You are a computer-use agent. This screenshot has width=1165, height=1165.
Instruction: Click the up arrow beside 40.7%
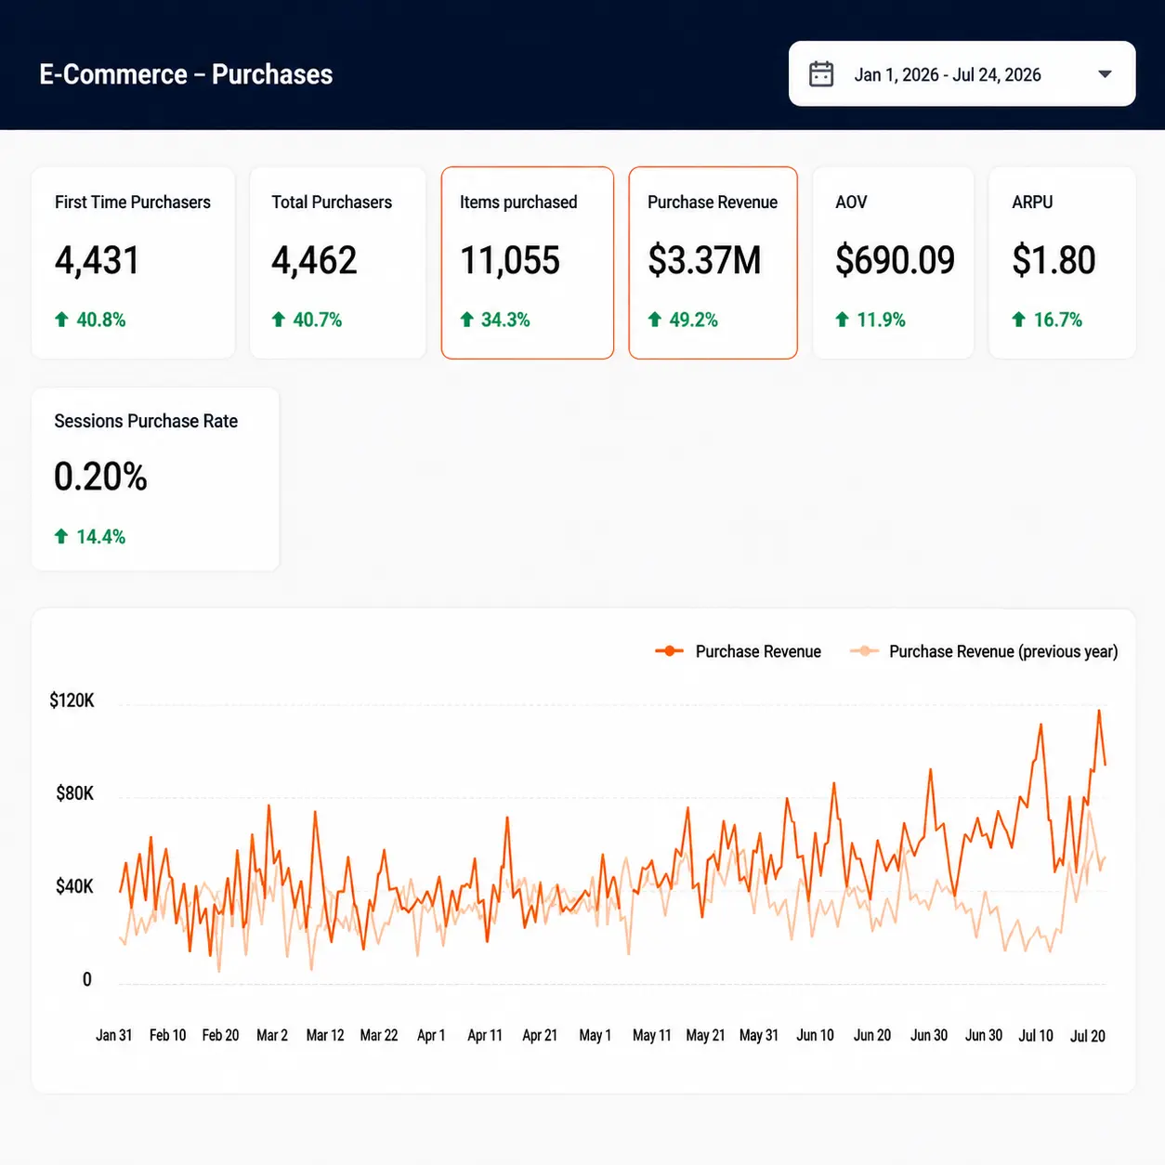click(x=278, y=320)
